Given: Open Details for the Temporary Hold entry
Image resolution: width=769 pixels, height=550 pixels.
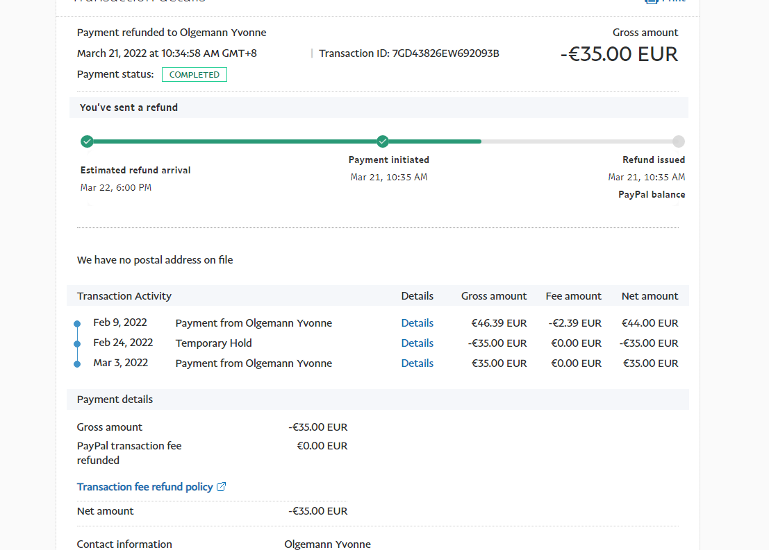Looking at the screenshot, I should coord(417,343).
